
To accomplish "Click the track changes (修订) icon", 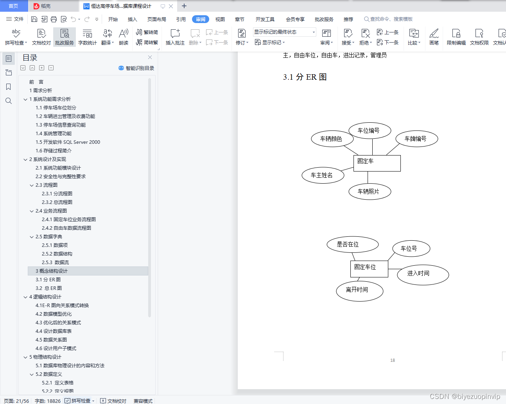I will coord(242,34).
